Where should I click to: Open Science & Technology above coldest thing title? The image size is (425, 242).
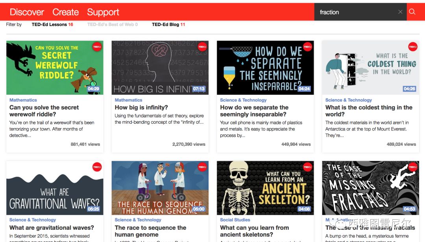[x=348, y=100]
